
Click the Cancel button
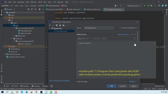point(123,86)
